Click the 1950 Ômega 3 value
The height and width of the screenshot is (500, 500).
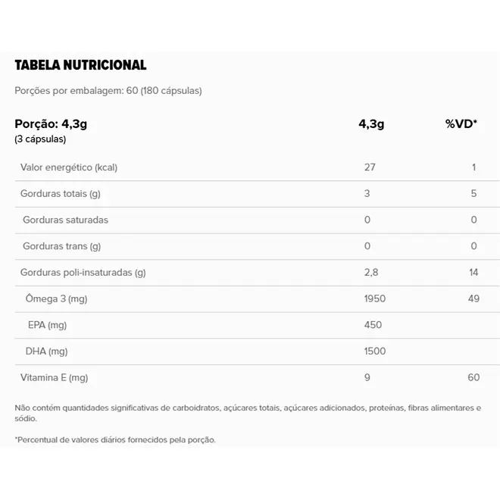tap(375, 298)
